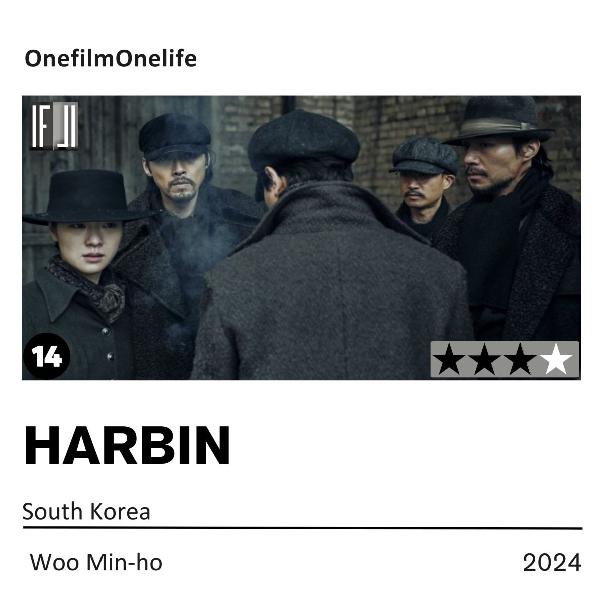Click the gray star rating bar
This screenshot has height=603, width=603.
(505, 359)
